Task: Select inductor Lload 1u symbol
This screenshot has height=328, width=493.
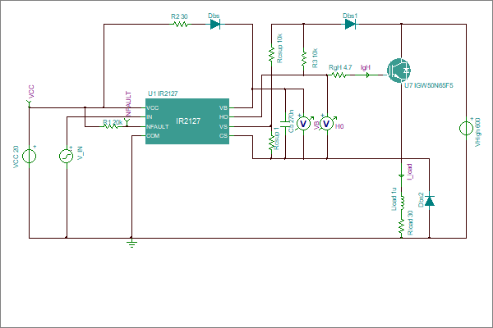Action: click(402, 203)
